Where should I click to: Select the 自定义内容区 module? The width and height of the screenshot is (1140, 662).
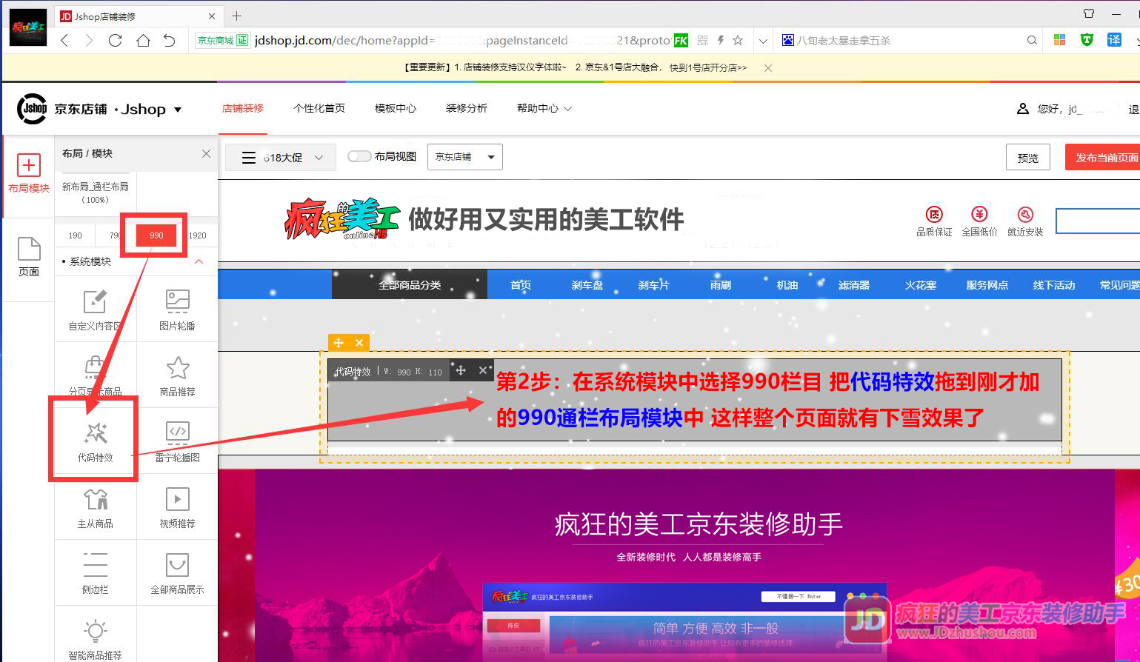tap(95, 310)
